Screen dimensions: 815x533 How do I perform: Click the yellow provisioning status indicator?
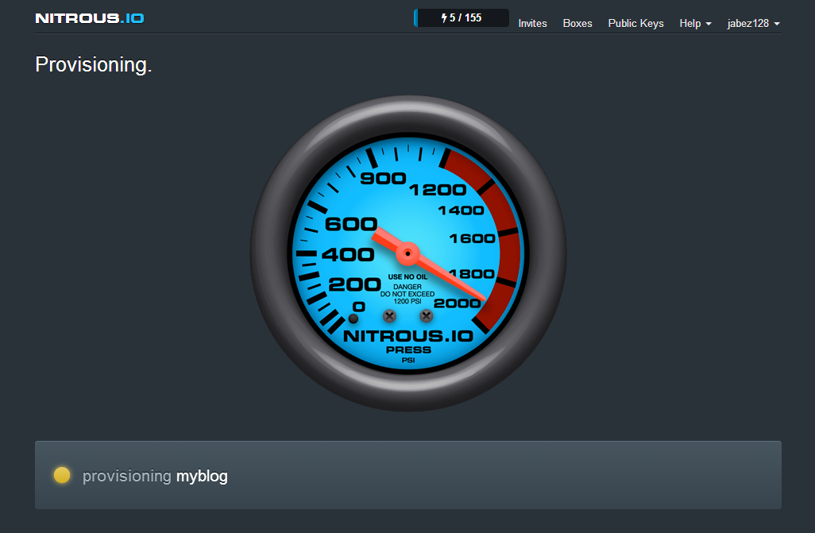pos(62,475)
